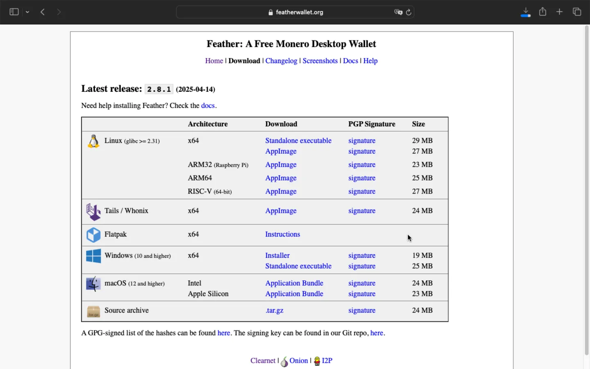The height and width of the screenshot is (369, 590).
Task: Download the Linux x64 AppImage
Action: click(x=281, y=151)
